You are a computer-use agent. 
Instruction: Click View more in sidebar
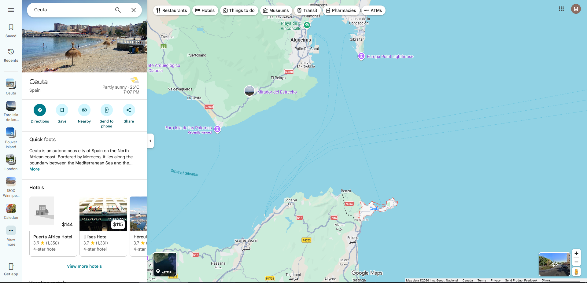click(x=11, y=236)
